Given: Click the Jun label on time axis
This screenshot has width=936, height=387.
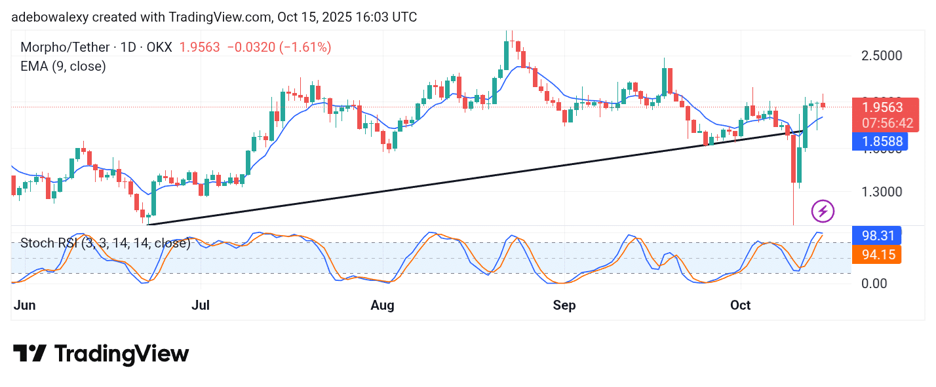Looking at the screenshot, I should pyautogui.click(x=24, y=305).
